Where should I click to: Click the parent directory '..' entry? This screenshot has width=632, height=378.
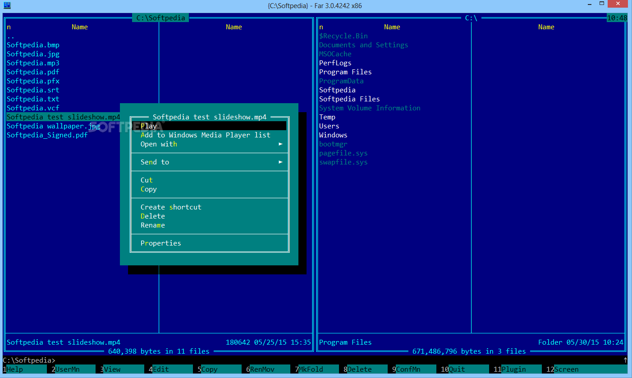tap(11, 36)
